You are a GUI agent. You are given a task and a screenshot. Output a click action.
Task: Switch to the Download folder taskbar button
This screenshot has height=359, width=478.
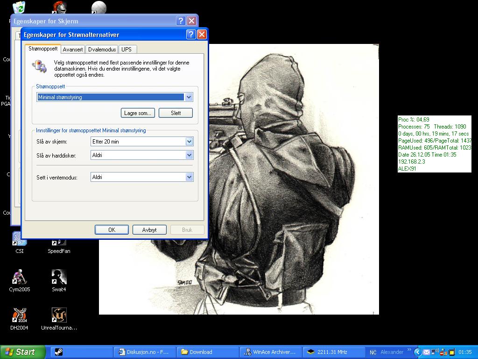coord(208,352)
